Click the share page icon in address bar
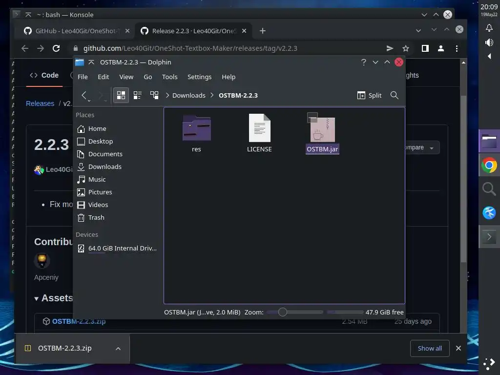The width and height of the screenshot is (500, 375). (390, 48)
